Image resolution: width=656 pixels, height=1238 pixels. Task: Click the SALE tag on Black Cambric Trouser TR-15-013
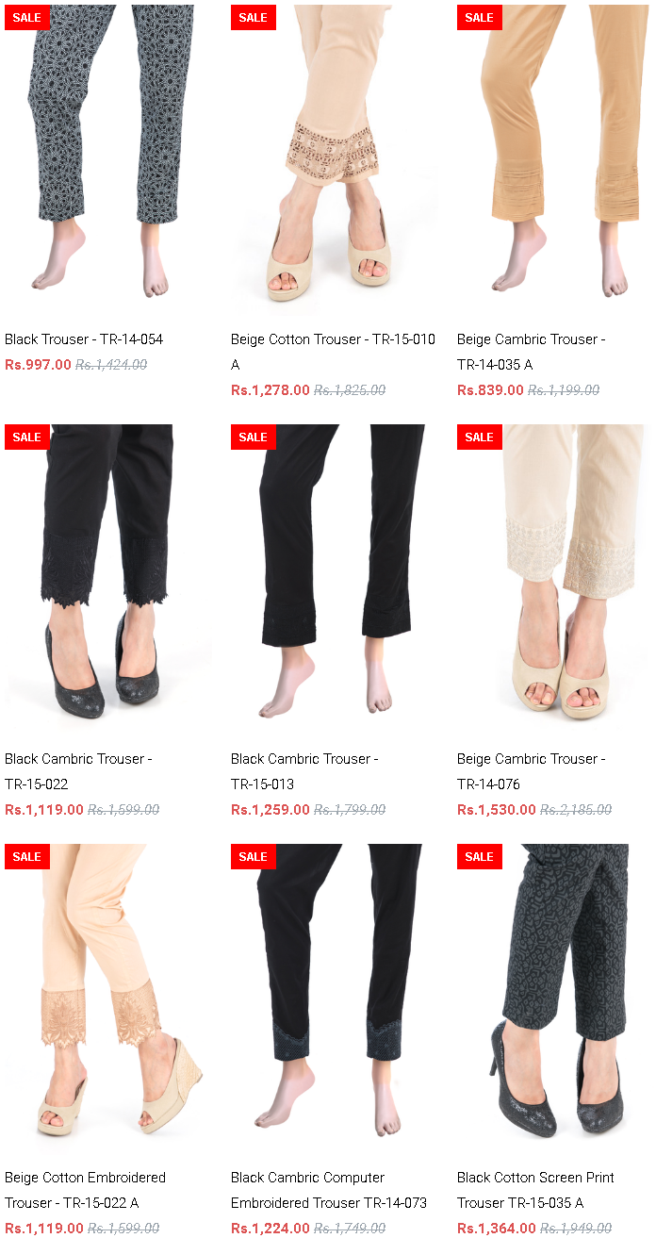tap(254, 437)
